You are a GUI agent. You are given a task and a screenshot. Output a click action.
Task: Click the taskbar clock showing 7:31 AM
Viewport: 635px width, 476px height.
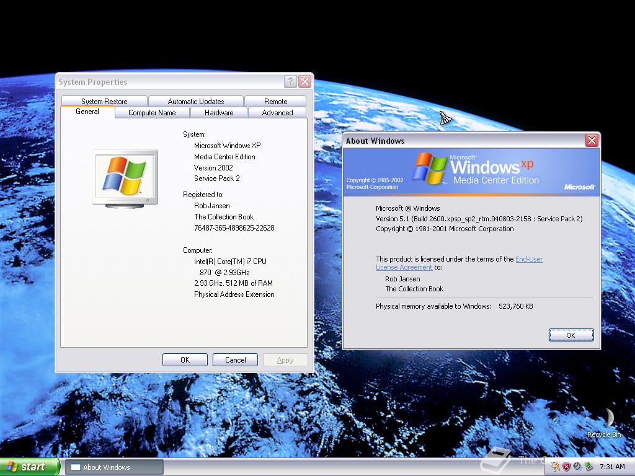pos(612,467)
